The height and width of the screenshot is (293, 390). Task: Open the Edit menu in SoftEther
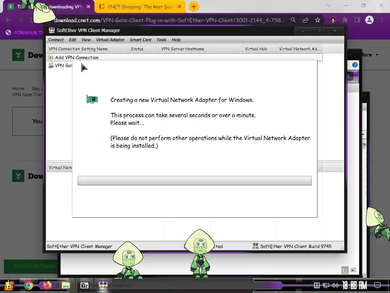pos(72,40)
